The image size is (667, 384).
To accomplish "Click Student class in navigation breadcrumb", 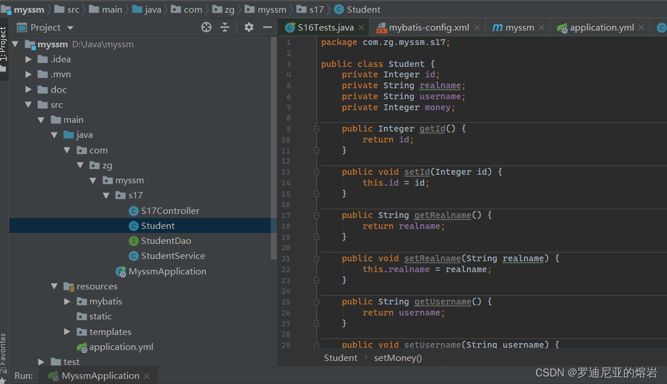I will tap(357, 9).
